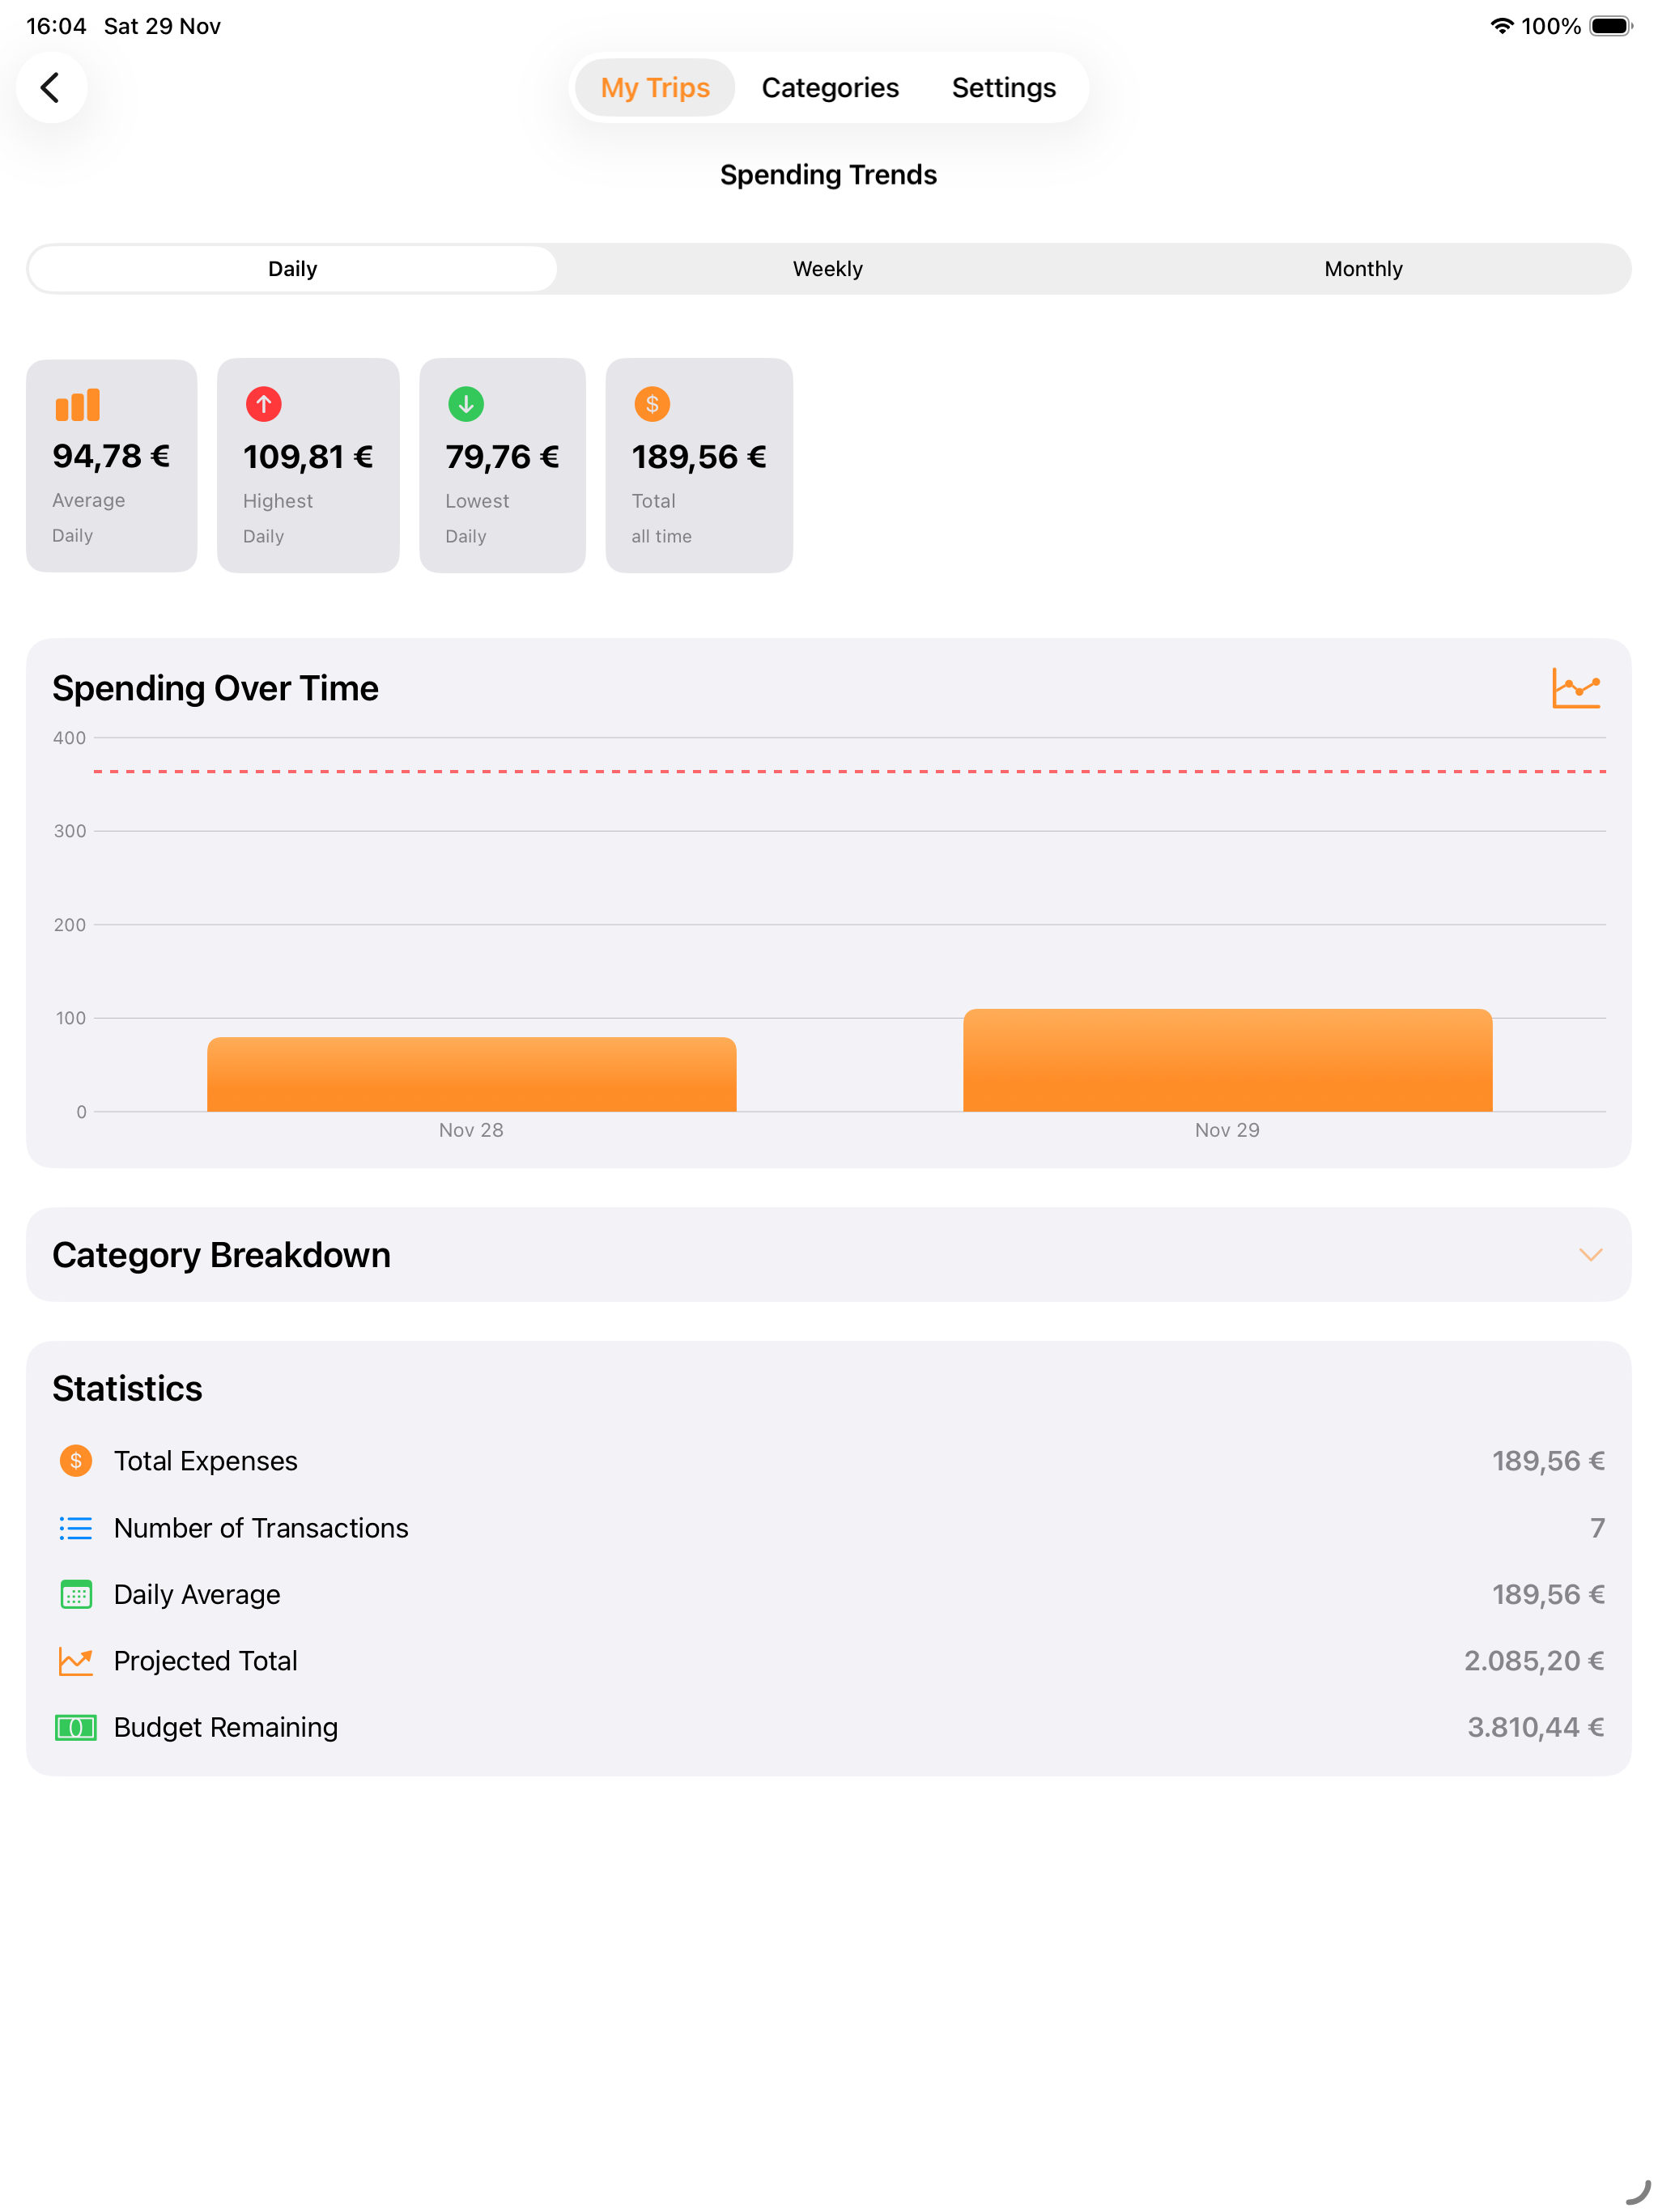The height and width of the screenshot is (2212, 1658).
Task: Open the Settings tab
Action: tap(1003, 88)
